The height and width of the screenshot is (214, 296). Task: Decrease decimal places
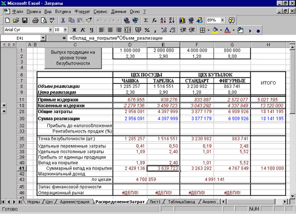click(173, 30)
